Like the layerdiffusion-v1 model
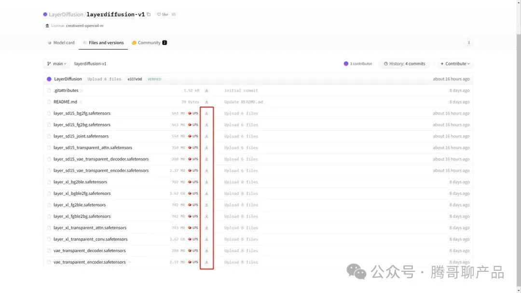The image size is (521, 293). tap(163, 14)
